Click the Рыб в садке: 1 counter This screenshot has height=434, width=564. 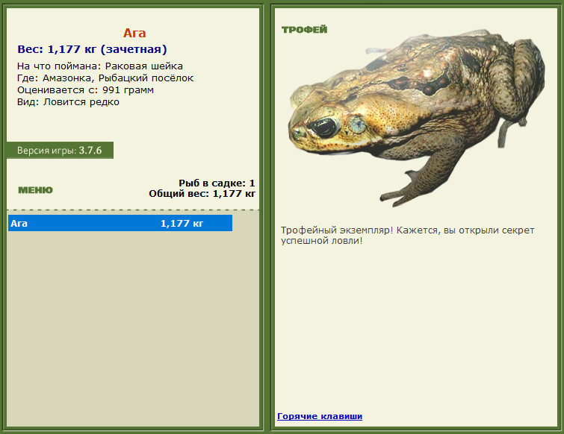[x=217, y=183]
